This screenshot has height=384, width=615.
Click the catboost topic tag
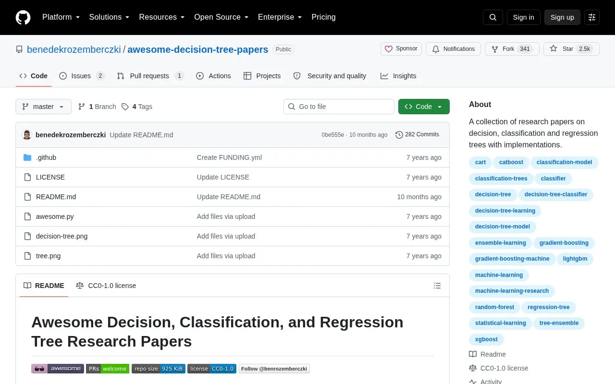tap(511, 162)
